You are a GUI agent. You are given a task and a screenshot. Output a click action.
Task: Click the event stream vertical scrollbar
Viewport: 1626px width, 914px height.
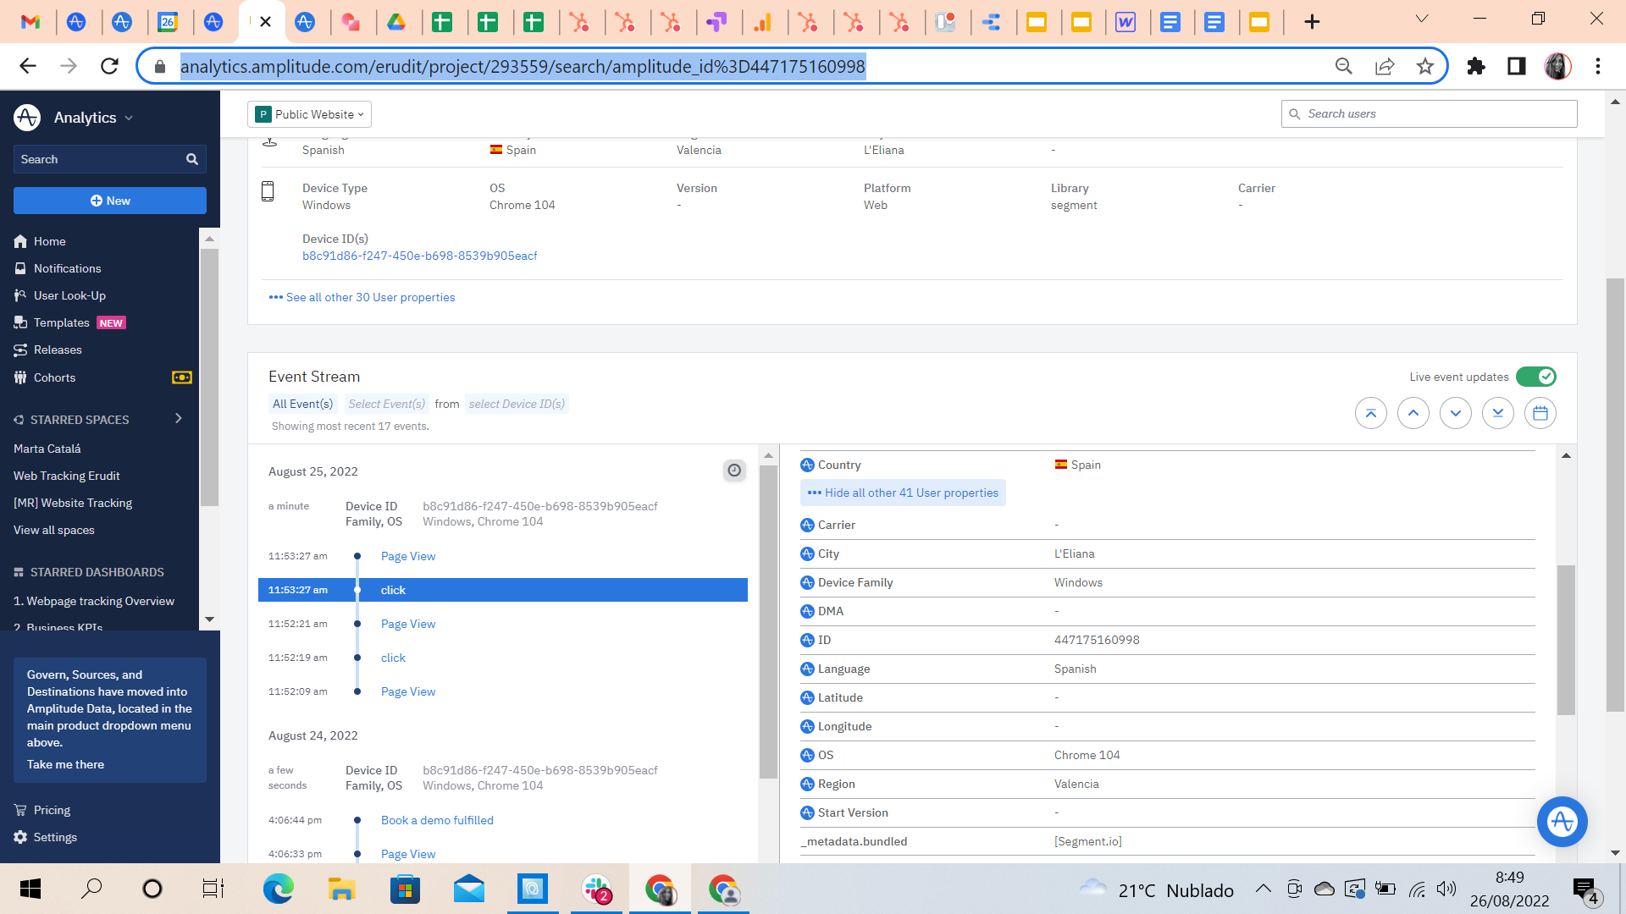tap(768, 622)
